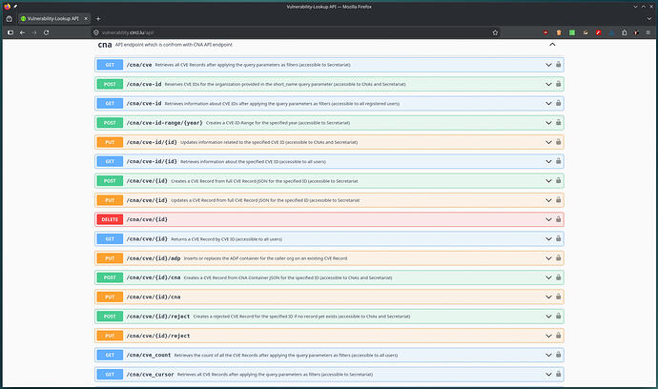Screen dimensions: 658x389
Task: Click the lock icon on GET /cna/cve-id row
Action: point(558,103)
